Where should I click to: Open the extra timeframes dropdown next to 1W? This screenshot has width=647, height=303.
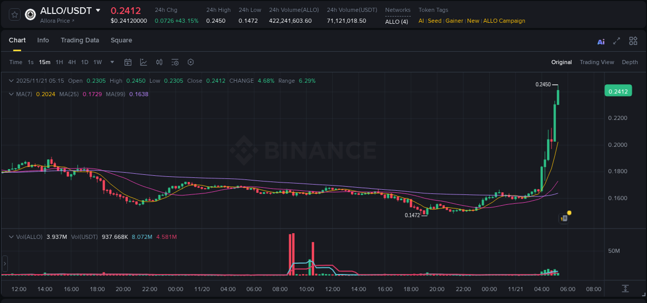(x=111, y=62)
